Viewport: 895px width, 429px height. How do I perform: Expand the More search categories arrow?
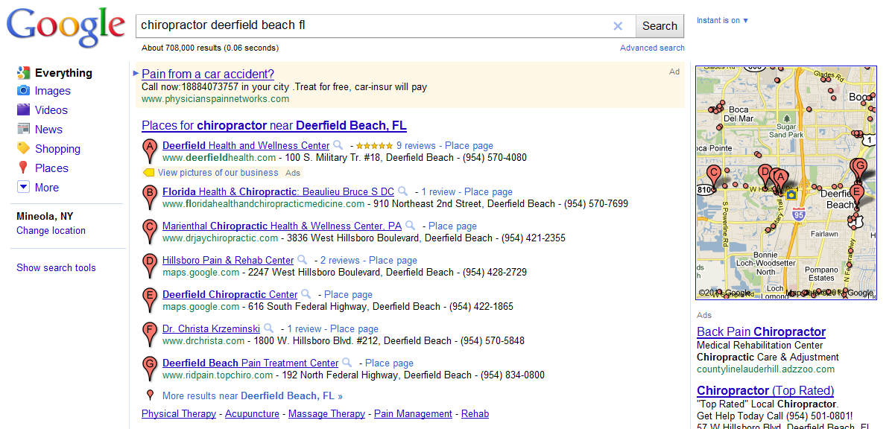[23, 188]
